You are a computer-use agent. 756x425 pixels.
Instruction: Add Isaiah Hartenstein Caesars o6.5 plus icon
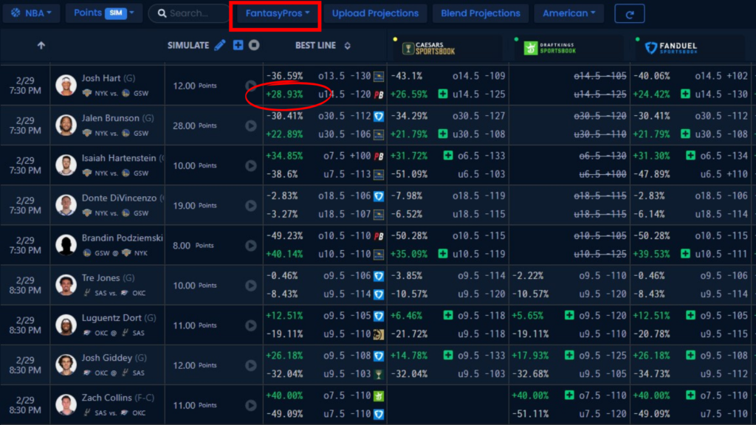(448, 155)
